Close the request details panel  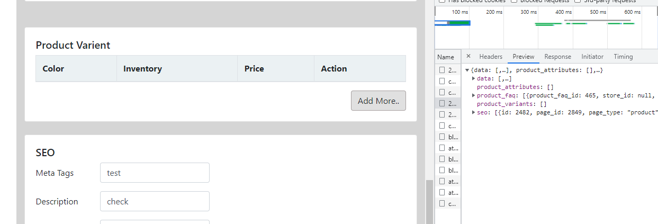tap(468, 56)
